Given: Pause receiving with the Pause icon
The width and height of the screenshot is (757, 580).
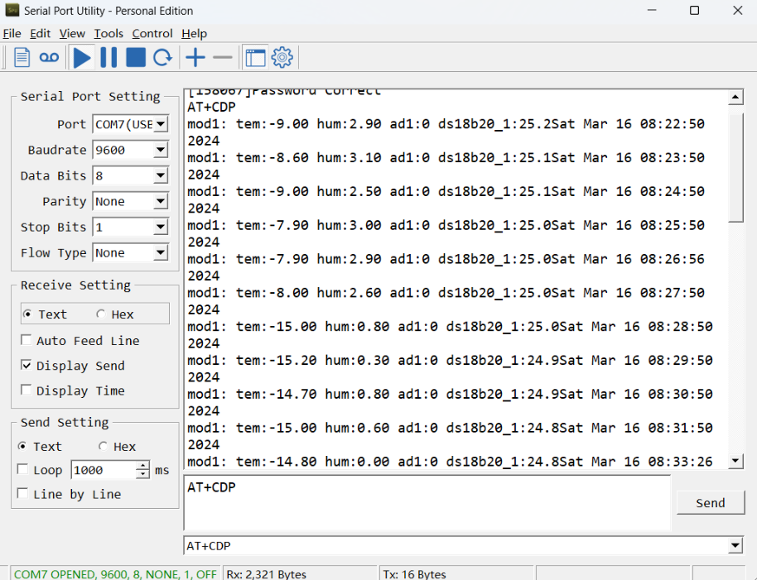Looking at the screenshot, I should click(x=108, y=57).
